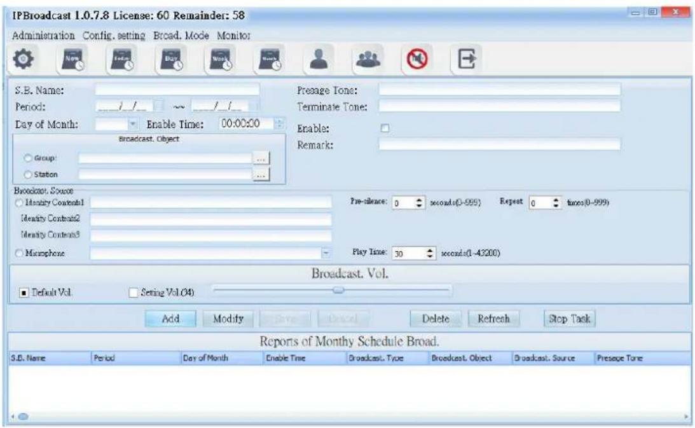
Task: Click the Add button
Action: coord(170,319)
